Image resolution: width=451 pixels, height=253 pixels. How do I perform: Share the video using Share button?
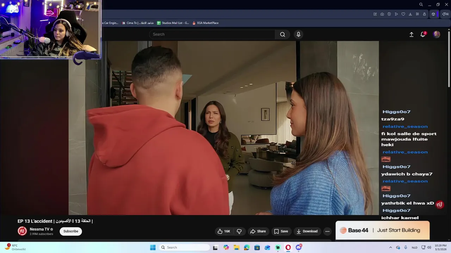coord(258,231)
